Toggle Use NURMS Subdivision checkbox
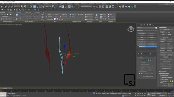174x97 pixels. coord(161,77)
